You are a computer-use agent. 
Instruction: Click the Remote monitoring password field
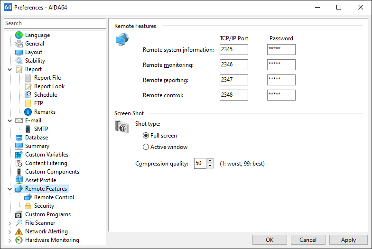coord(281,65)
